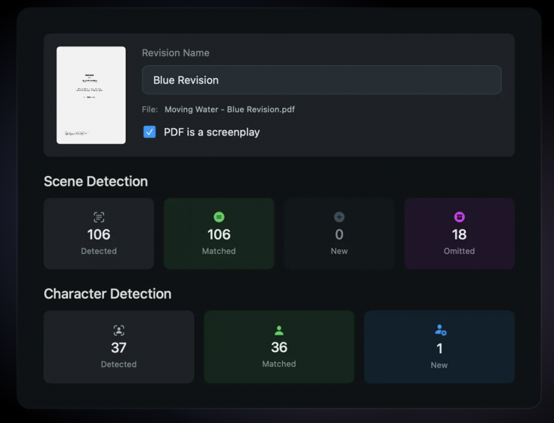Click the green scene Matched equals icon

[x=219, y=217]
